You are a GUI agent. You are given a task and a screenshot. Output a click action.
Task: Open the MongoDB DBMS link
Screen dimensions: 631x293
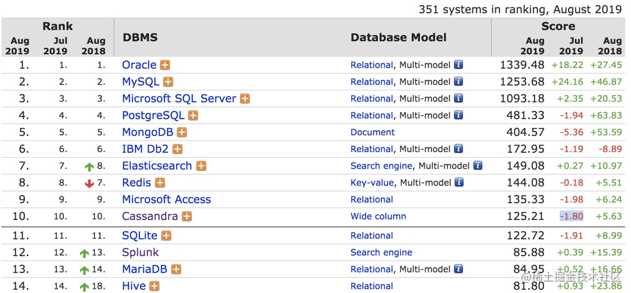[147, 132]
